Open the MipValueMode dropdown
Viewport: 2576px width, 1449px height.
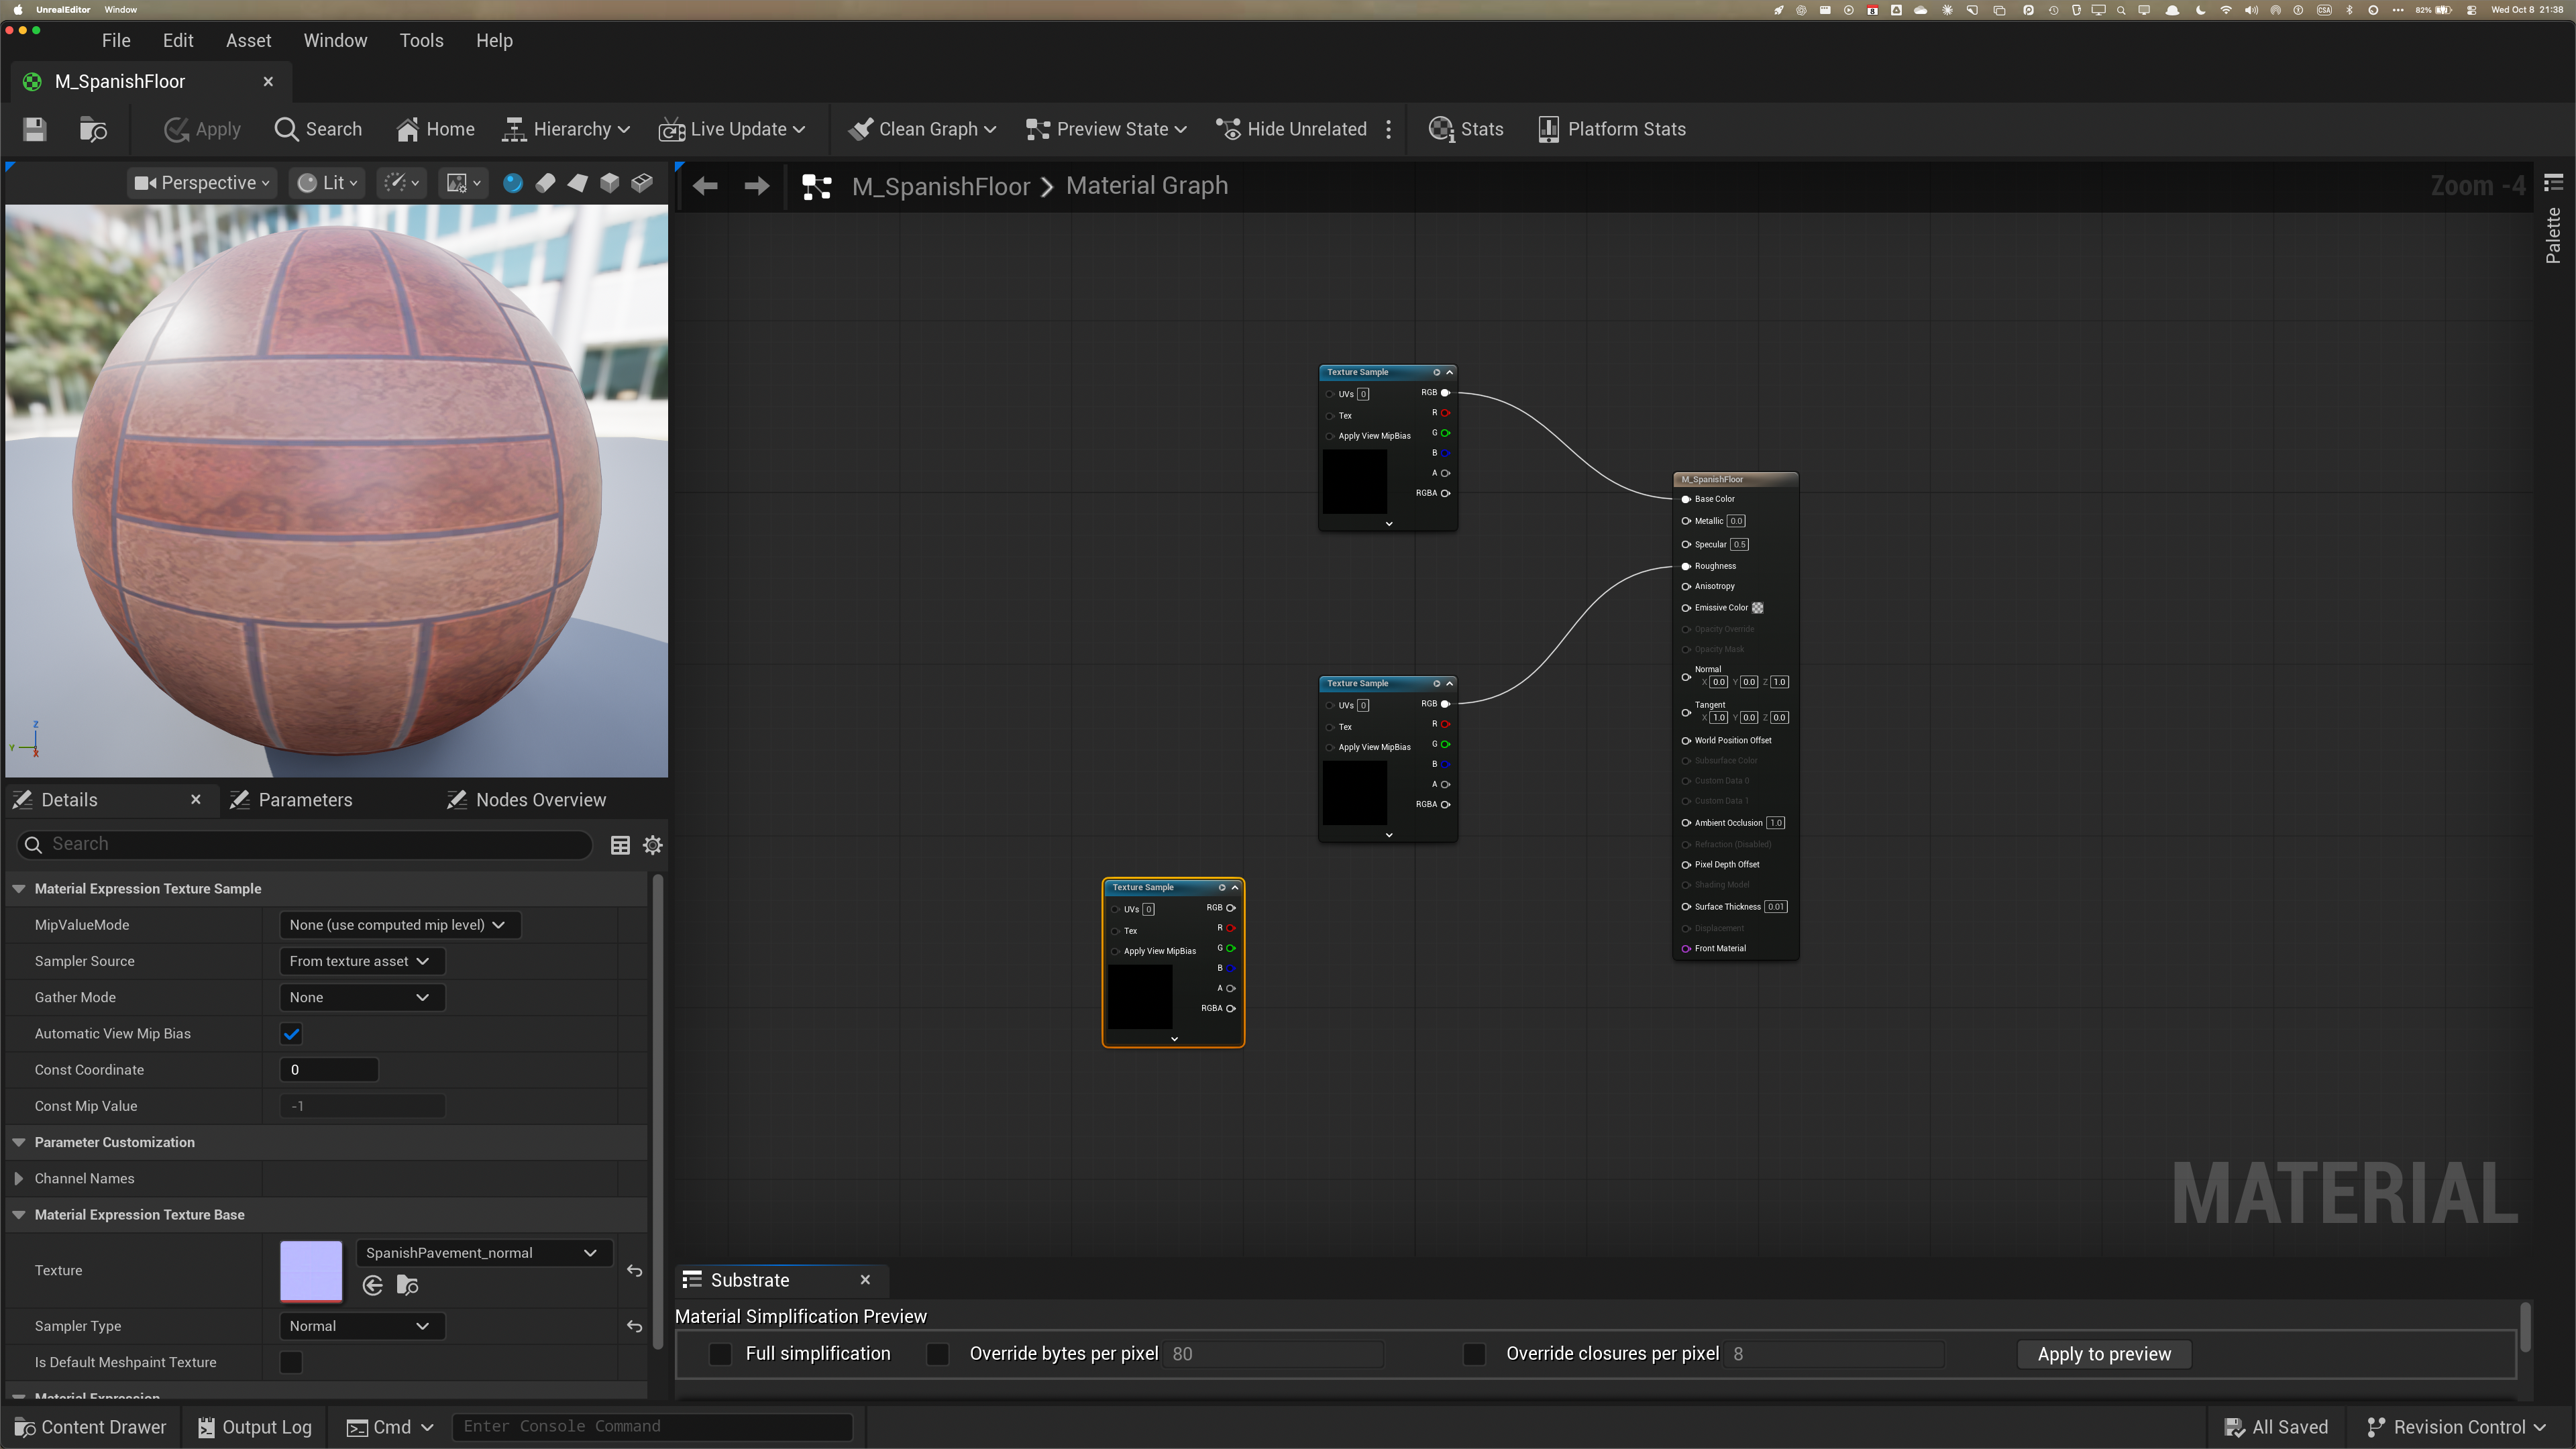[400, 925]
